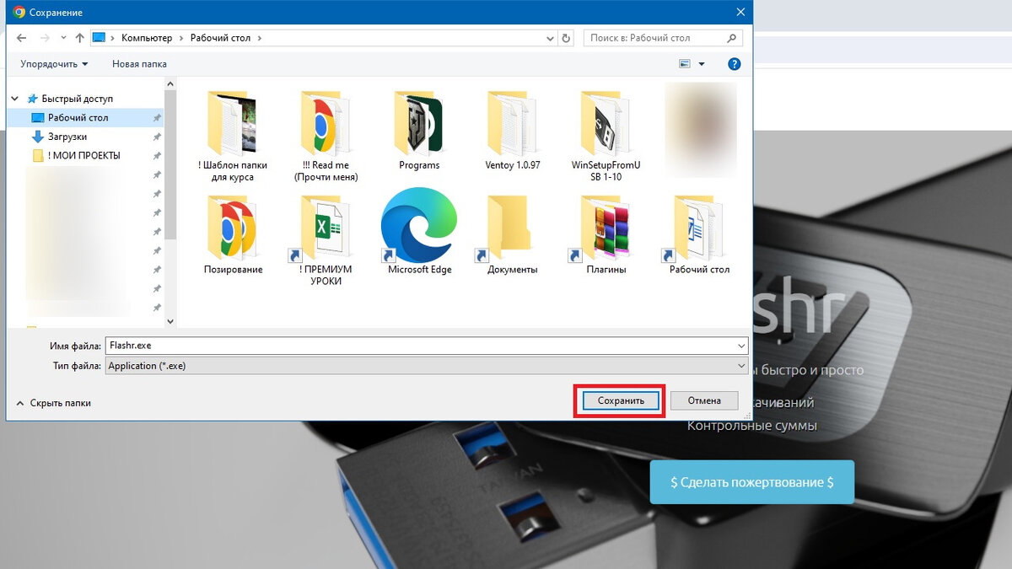Select Рабочий стол in the sidebar

[x=75, y=117]
